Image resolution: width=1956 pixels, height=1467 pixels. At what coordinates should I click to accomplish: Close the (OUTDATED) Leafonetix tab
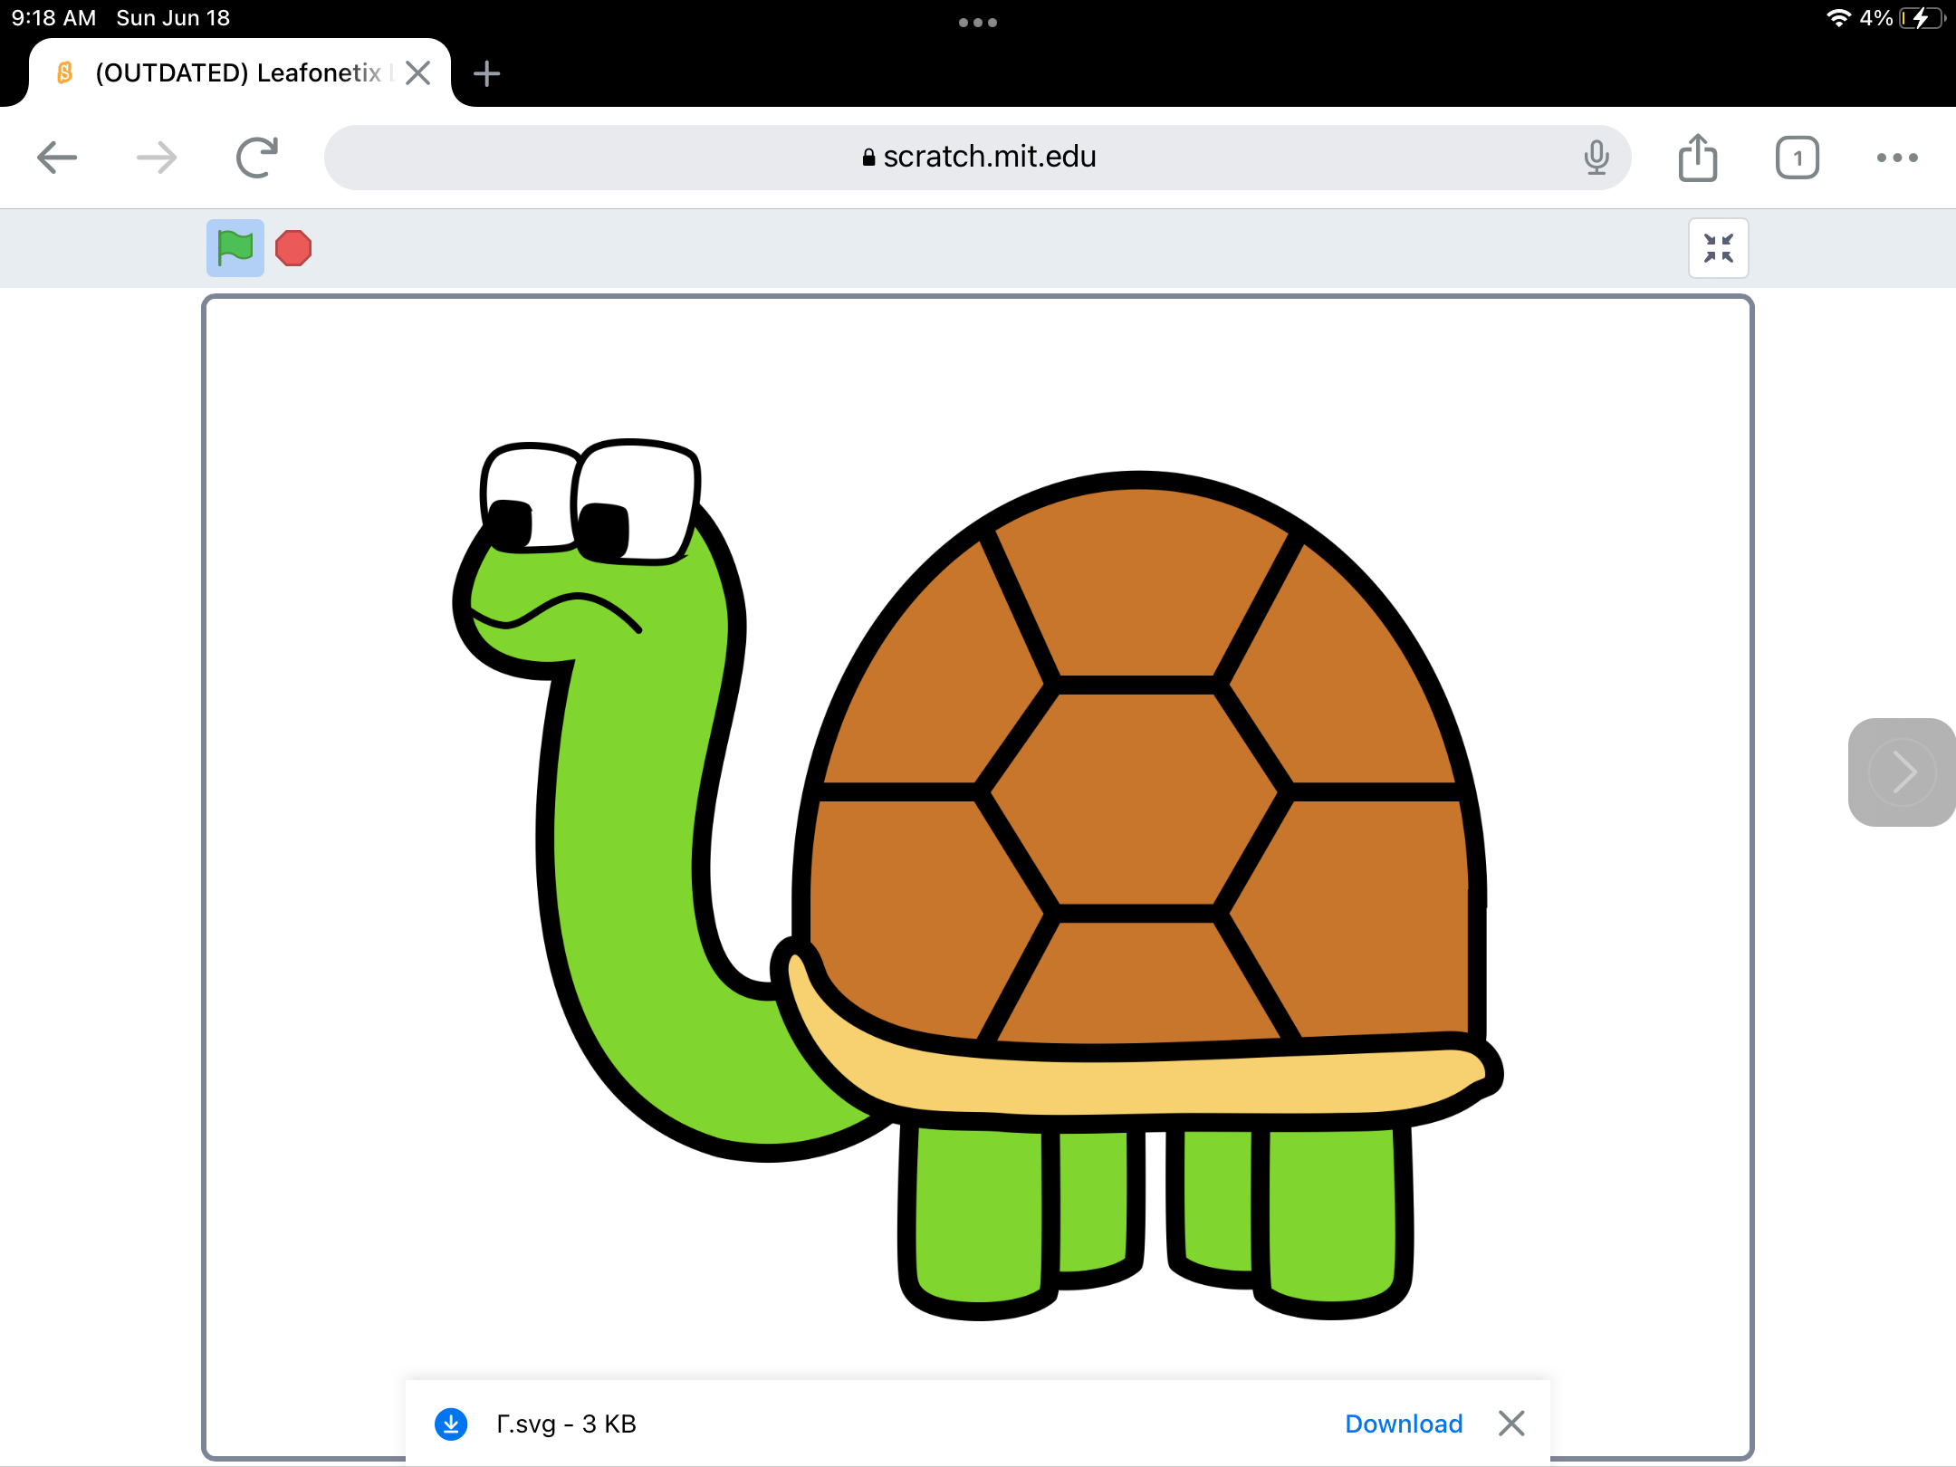pos(417,72)
